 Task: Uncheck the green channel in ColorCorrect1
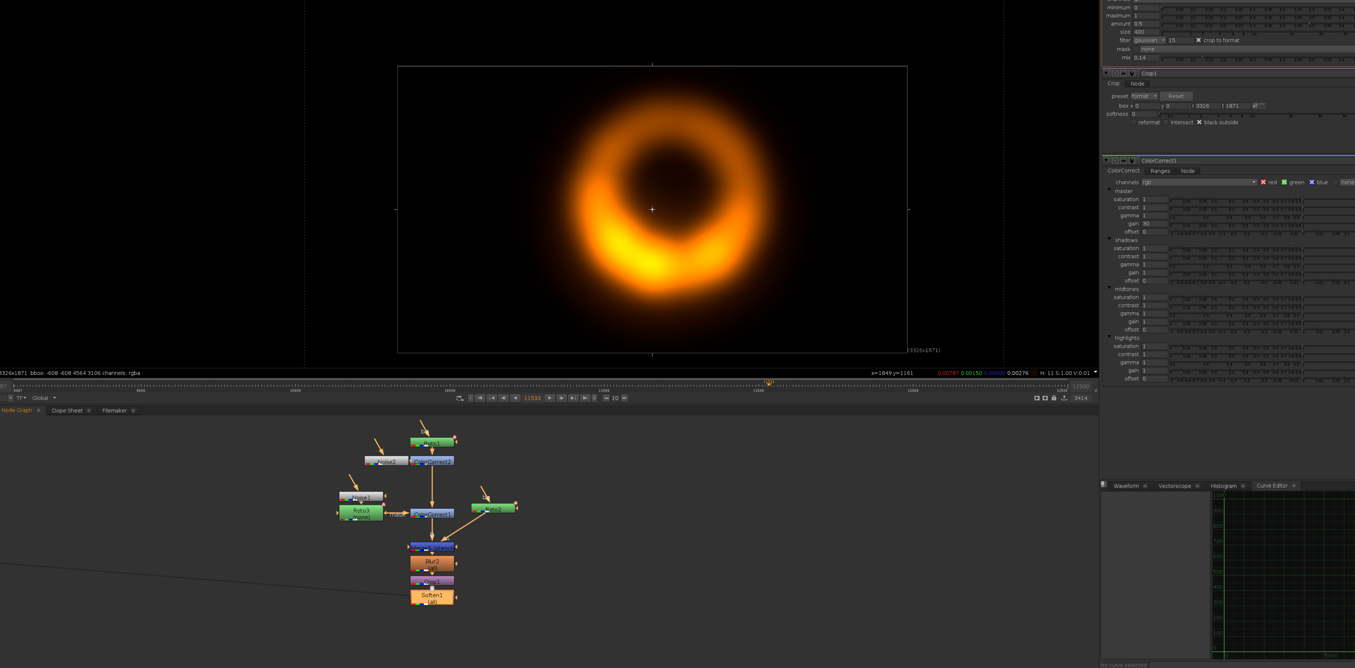tap(1285, 182)
